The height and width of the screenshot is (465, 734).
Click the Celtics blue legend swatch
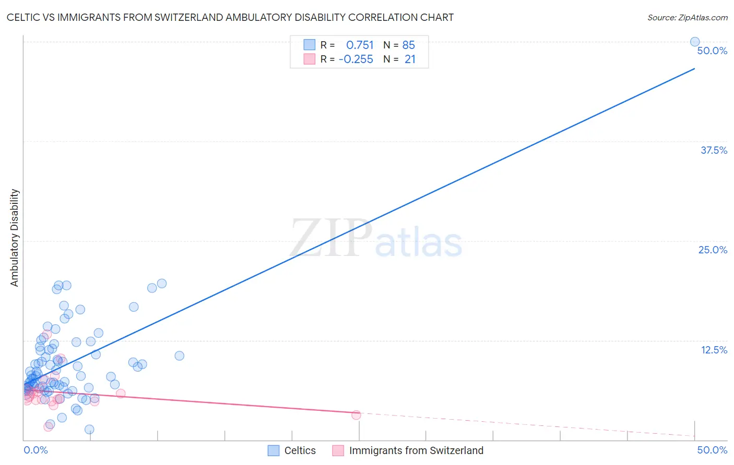click(x=274, y=450)
